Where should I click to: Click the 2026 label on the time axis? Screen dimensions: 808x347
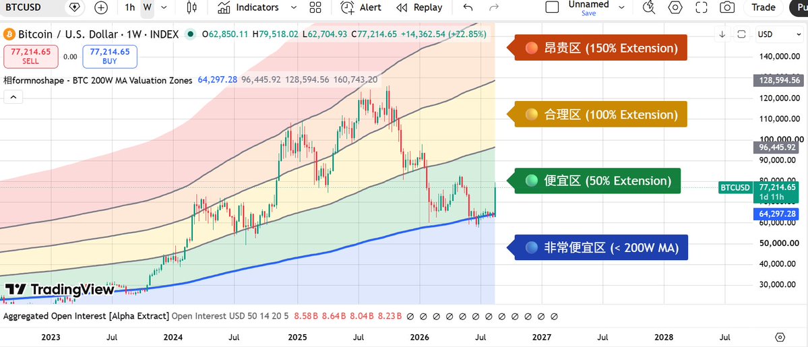click(419, 337)
